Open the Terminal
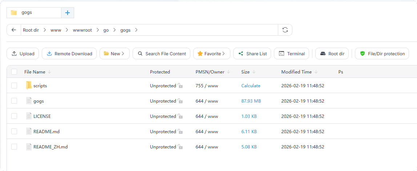 click(291, 54)
